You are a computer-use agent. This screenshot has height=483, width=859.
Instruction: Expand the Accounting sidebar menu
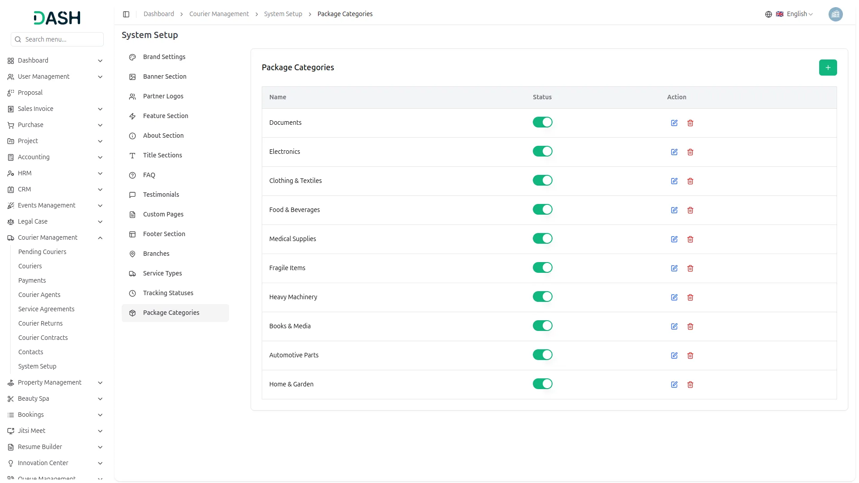click(55, 157)
